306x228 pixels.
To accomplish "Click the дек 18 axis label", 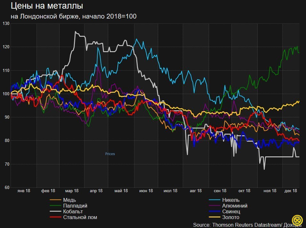I will click(291, 191).
